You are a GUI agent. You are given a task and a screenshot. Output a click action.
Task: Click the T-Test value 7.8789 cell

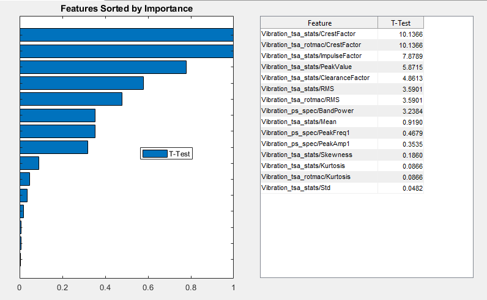tap(400, 56)
